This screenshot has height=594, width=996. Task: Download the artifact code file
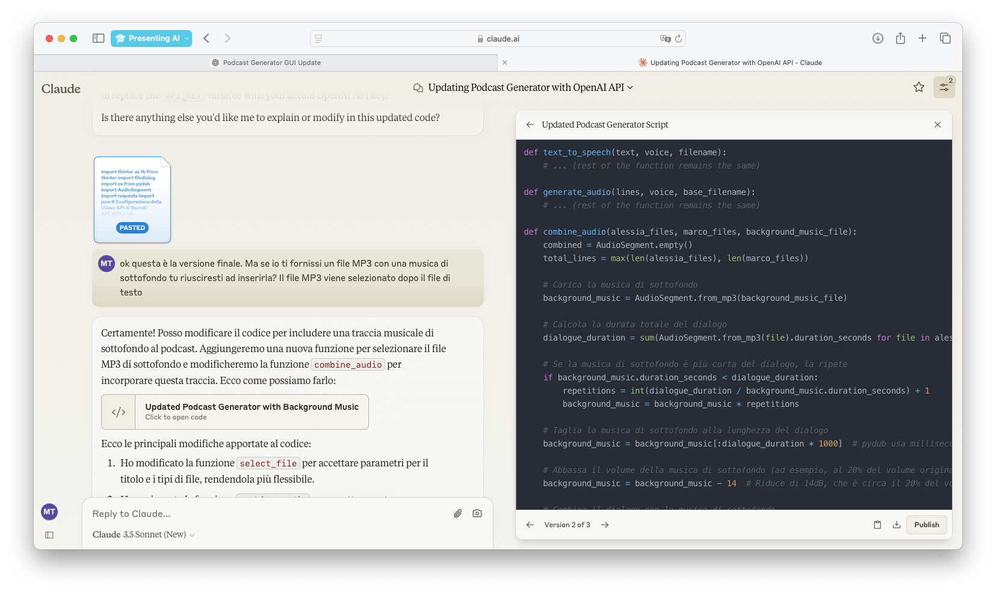click(x=897, y=525)
